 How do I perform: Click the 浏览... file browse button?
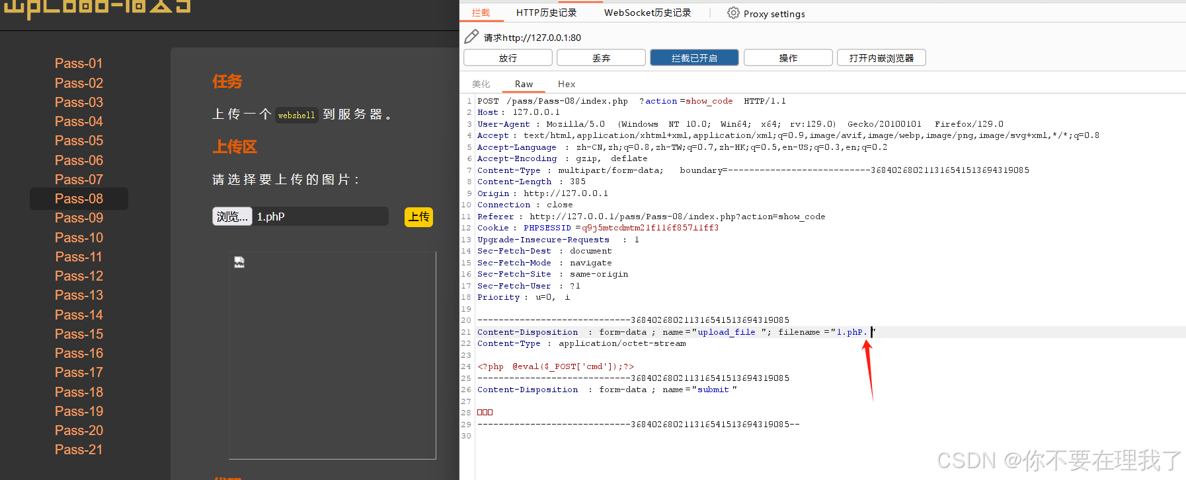tap(232, 217)
